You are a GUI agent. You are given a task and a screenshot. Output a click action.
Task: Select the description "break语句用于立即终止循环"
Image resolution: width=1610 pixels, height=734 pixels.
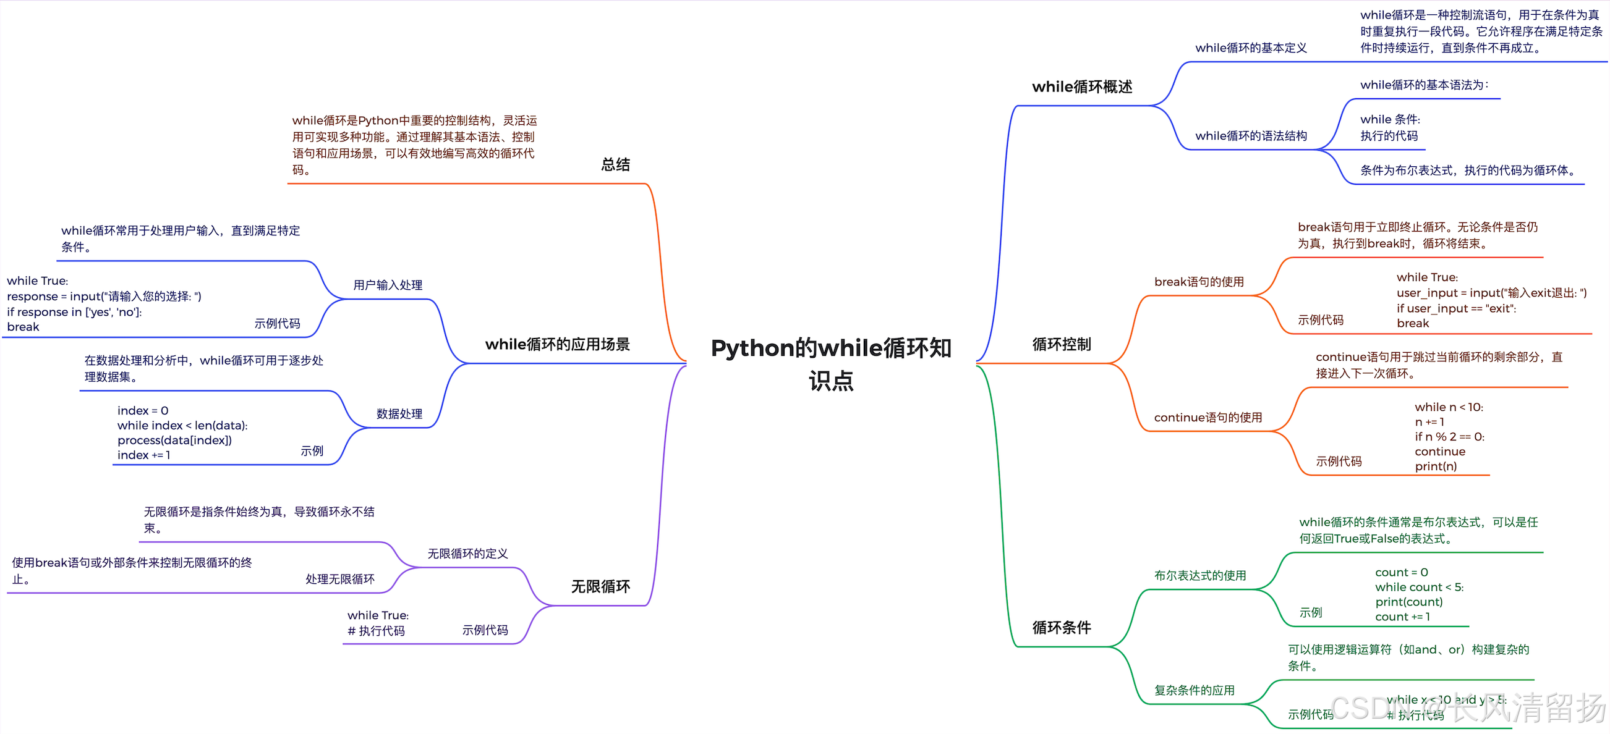[x=1418, y=235]
